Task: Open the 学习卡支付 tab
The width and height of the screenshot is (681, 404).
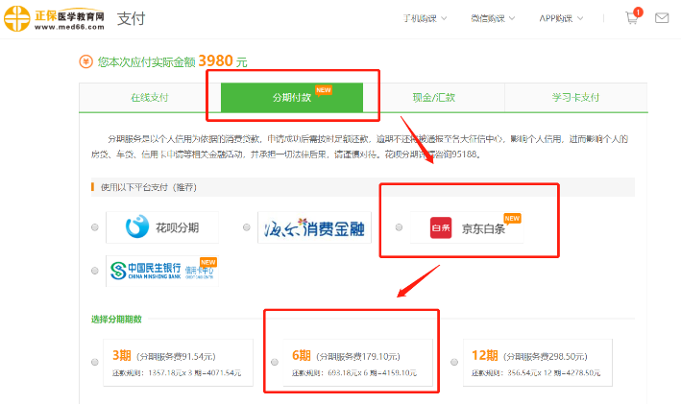Action: click(574, 98)
